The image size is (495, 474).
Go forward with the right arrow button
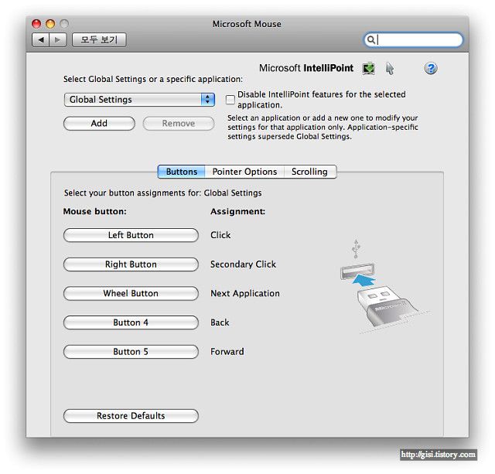[x=58, y=39]
